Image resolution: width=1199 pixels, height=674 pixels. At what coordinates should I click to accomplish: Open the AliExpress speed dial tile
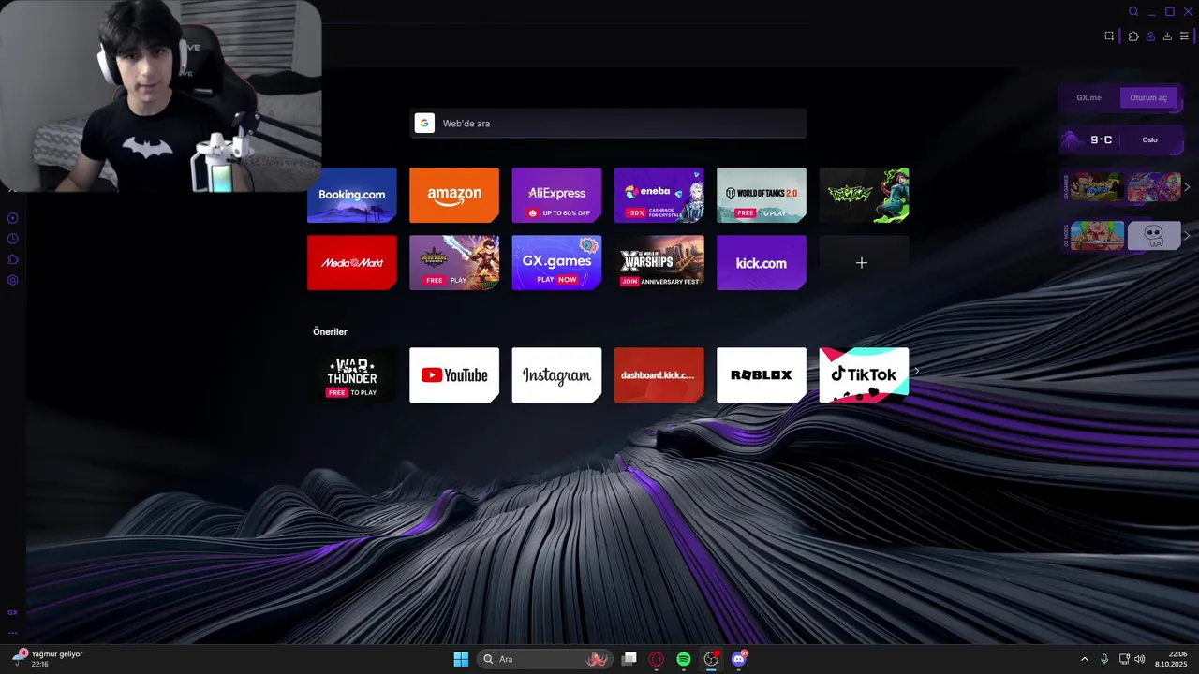point(556,195)
